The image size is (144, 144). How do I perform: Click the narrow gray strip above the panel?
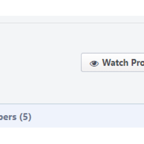pos(72,19)
